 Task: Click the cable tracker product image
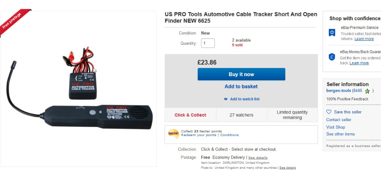click(x=78, y=88)
